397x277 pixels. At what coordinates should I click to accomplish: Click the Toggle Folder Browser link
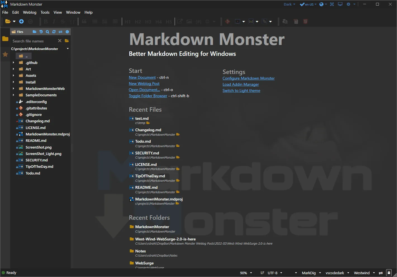148,96
